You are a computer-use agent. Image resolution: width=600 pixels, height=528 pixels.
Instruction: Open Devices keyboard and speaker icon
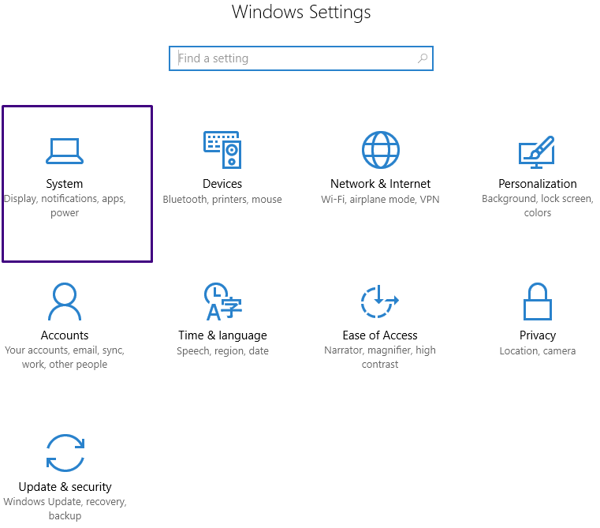pos(222,149)
